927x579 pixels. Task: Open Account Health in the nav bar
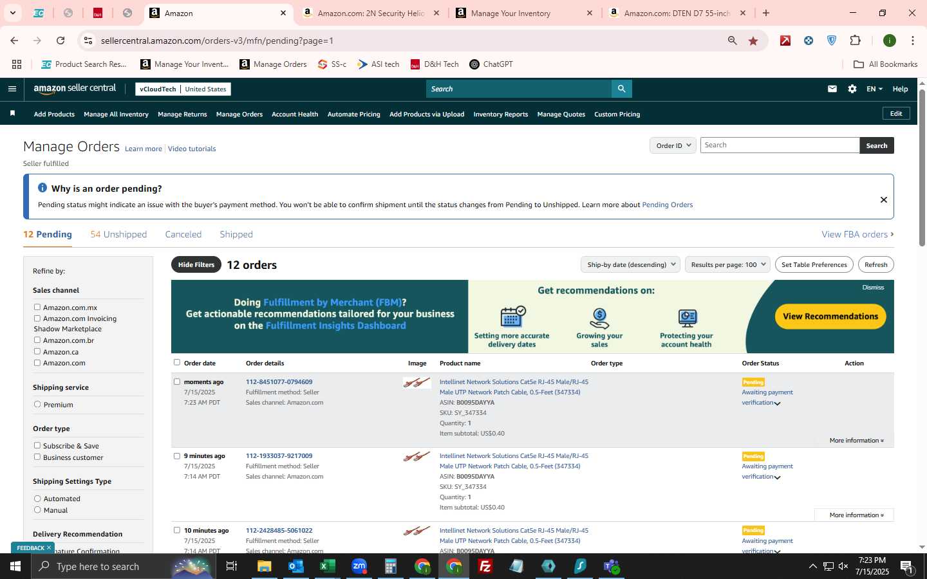[295, 115]
